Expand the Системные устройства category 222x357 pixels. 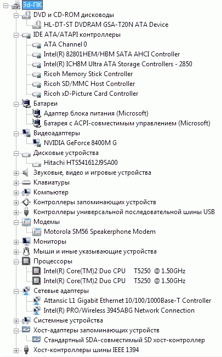pyautogui.click(x=16, y=321)
